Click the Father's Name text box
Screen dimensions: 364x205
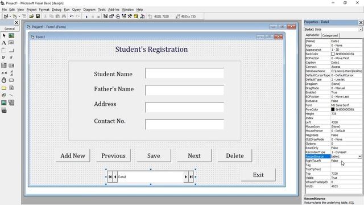(184, 90)
